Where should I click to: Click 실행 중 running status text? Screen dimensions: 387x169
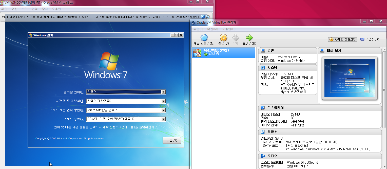(x=214, y=54)
